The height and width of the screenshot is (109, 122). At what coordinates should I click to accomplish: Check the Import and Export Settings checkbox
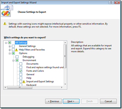[21, 82]
